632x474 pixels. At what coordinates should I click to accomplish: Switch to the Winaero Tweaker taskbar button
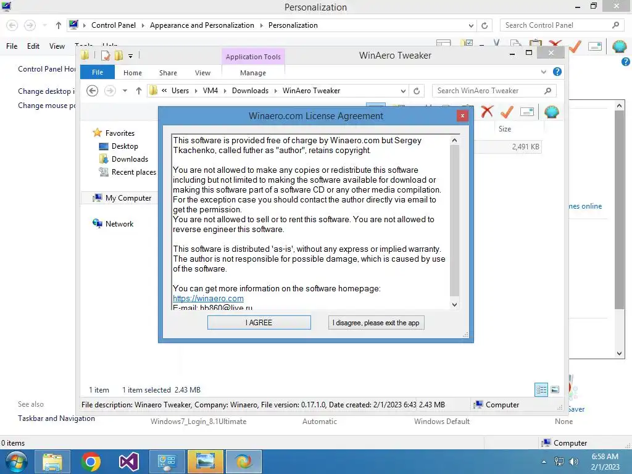243,462
